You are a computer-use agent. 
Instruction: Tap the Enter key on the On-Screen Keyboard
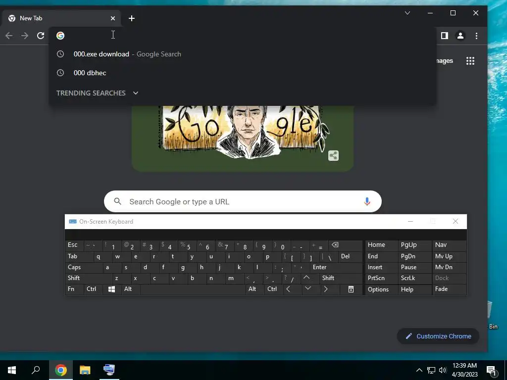click(336, 267)
